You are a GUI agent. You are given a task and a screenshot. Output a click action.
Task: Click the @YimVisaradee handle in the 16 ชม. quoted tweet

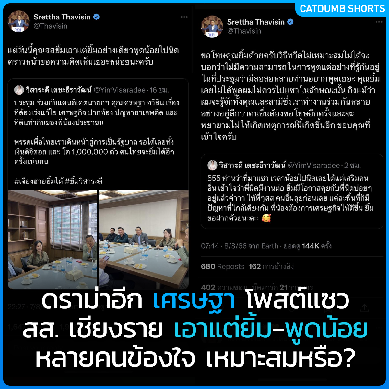(120, 90)
